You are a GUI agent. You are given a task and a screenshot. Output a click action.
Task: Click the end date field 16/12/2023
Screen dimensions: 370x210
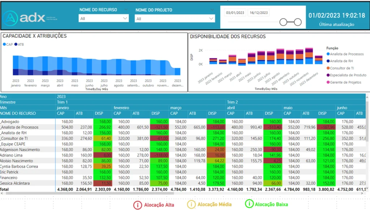(259, 13)
